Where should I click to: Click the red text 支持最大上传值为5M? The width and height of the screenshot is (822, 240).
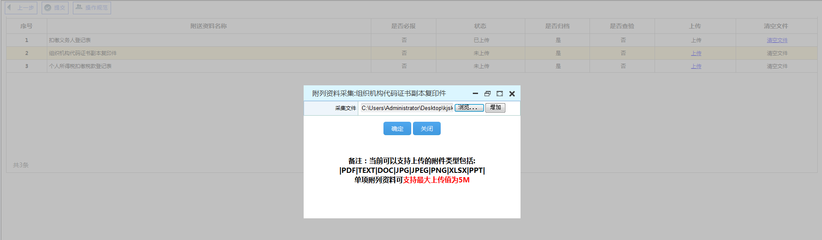[436, 180]
